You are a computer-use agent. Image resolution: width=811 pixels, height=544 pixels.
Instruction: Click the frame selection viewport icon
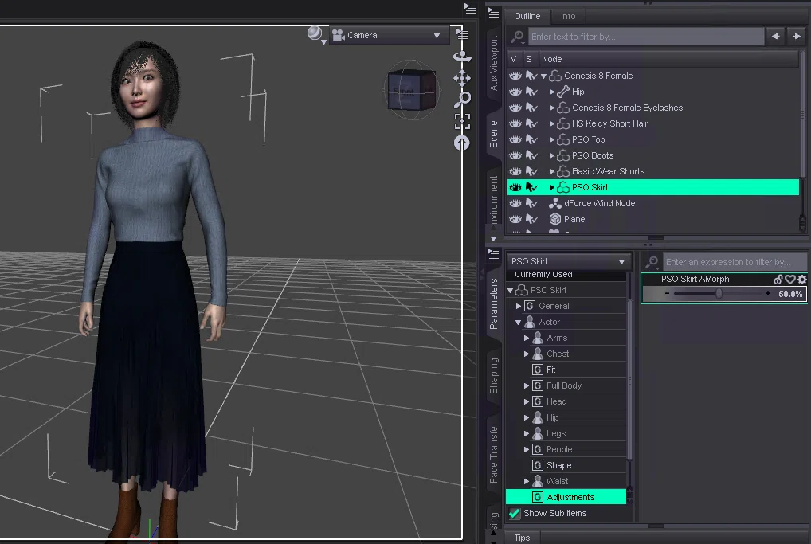pyautogui.click(x=462, y=122)
